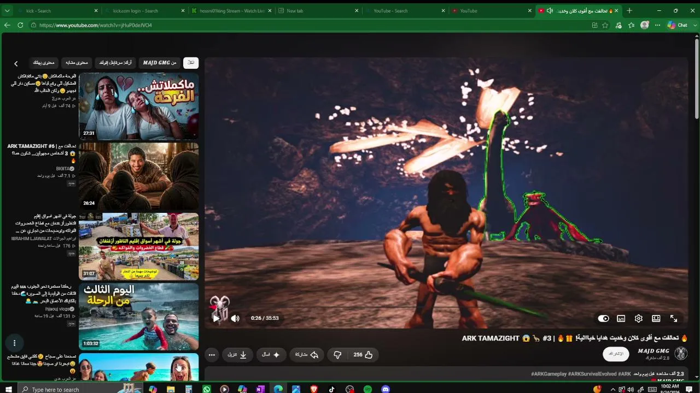
Task: Open the 'ماكملاتش الفرحة' video thumbnail
Action: 139,106
